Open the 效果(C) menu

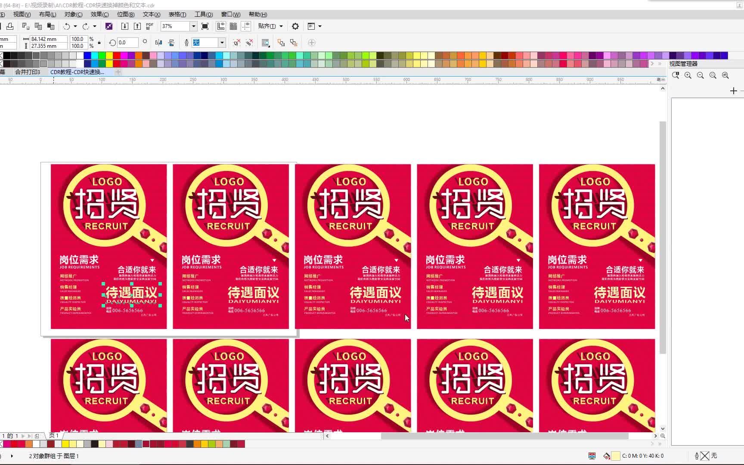click(99, 14)
